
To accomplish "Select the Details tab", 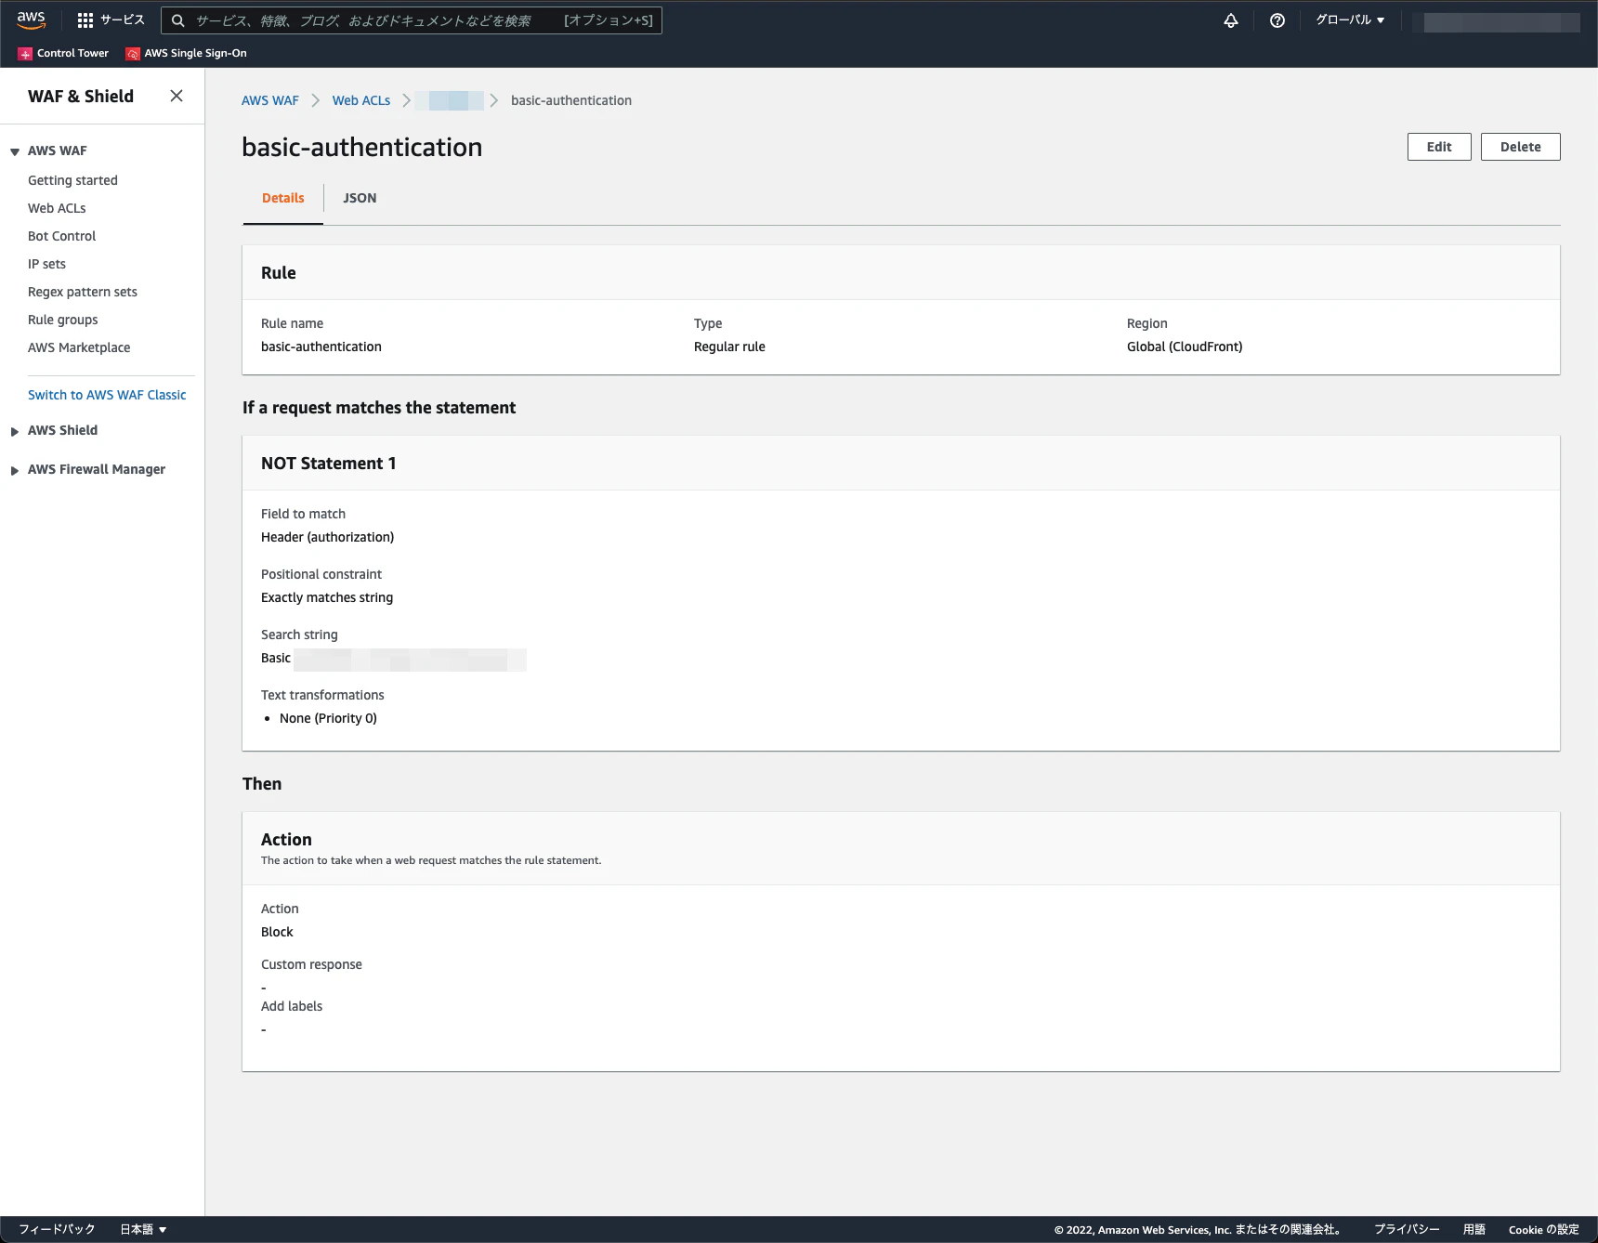I will [x=283, y=198].
